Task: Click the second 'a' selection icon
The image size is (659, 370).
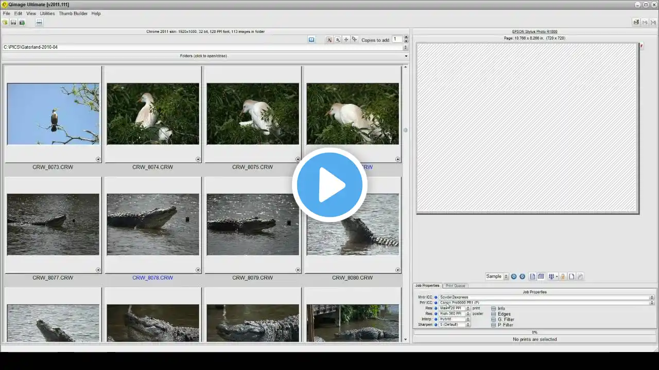Action: [337, 40]
